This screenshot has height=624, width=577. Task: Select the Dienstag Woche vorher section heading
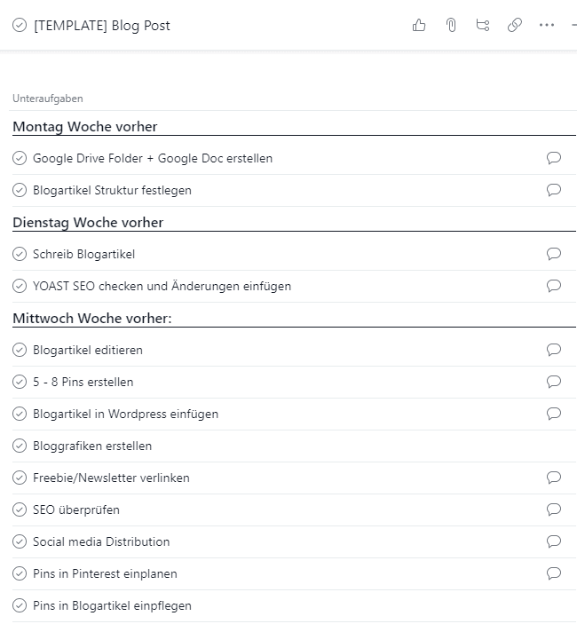[88, 223]
